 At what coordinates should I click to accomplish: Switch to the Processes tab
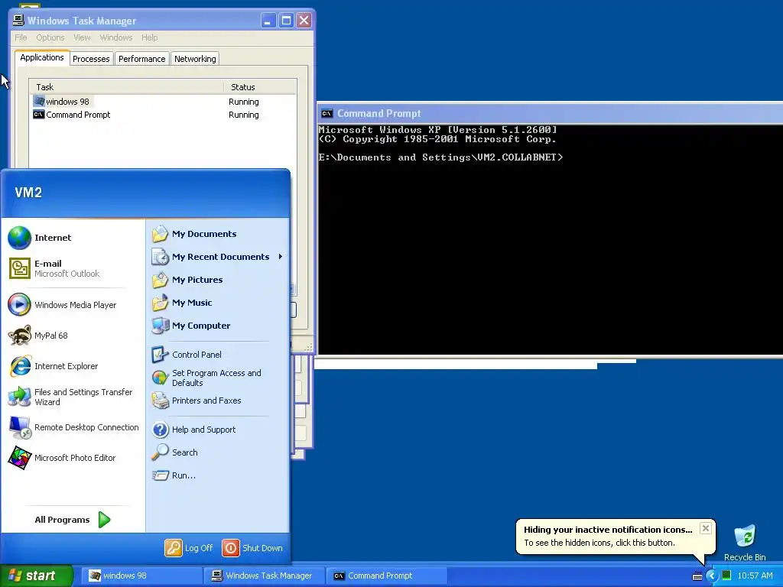tap(91, 59)
